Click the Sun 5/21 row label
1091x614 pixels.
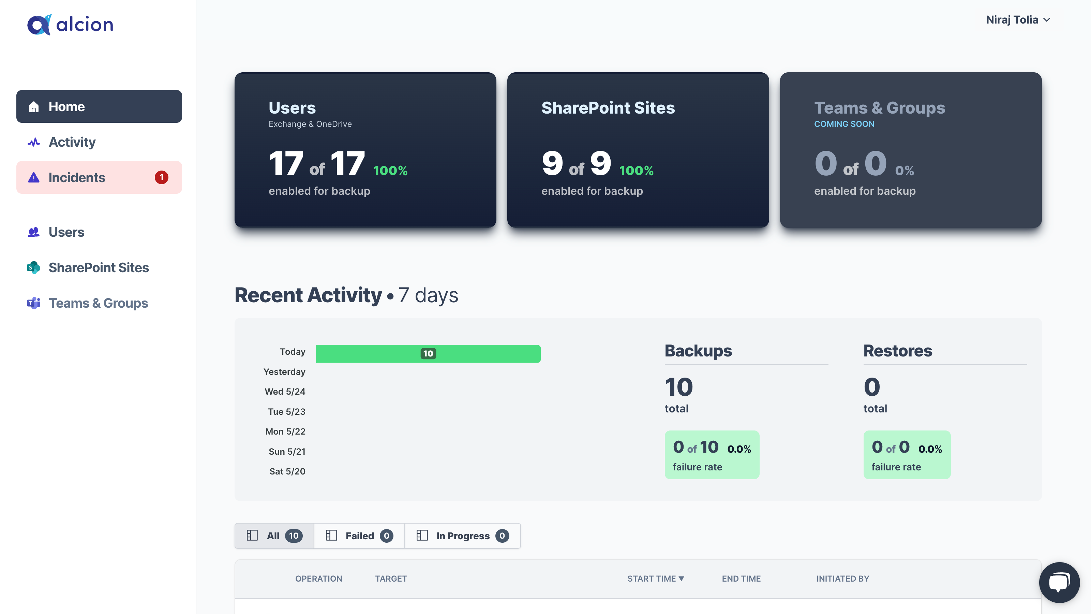point(287,451)
